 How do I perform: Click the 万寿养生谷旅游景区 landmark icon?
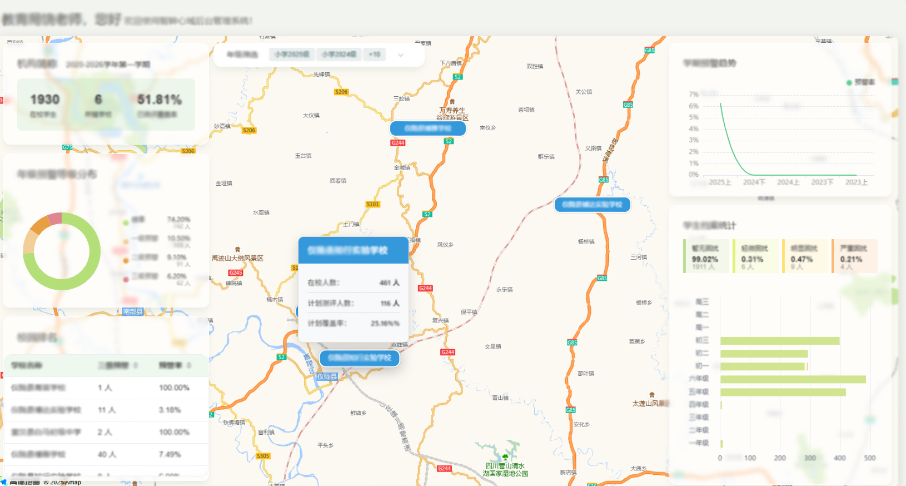coord(452,102)
